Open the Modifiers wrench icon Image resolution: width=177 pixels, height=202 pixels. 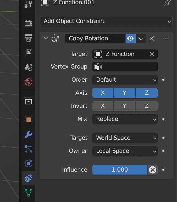tap(29, 134)
